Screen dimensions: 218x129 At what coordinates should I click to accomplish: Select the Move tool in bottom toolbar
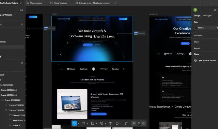(75, 123)
